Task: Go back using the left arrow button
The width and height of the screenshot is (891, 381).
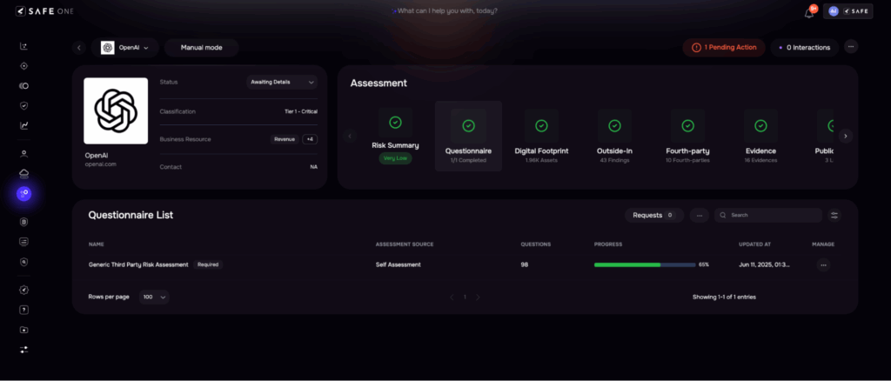Action: [x=79, y=48]
